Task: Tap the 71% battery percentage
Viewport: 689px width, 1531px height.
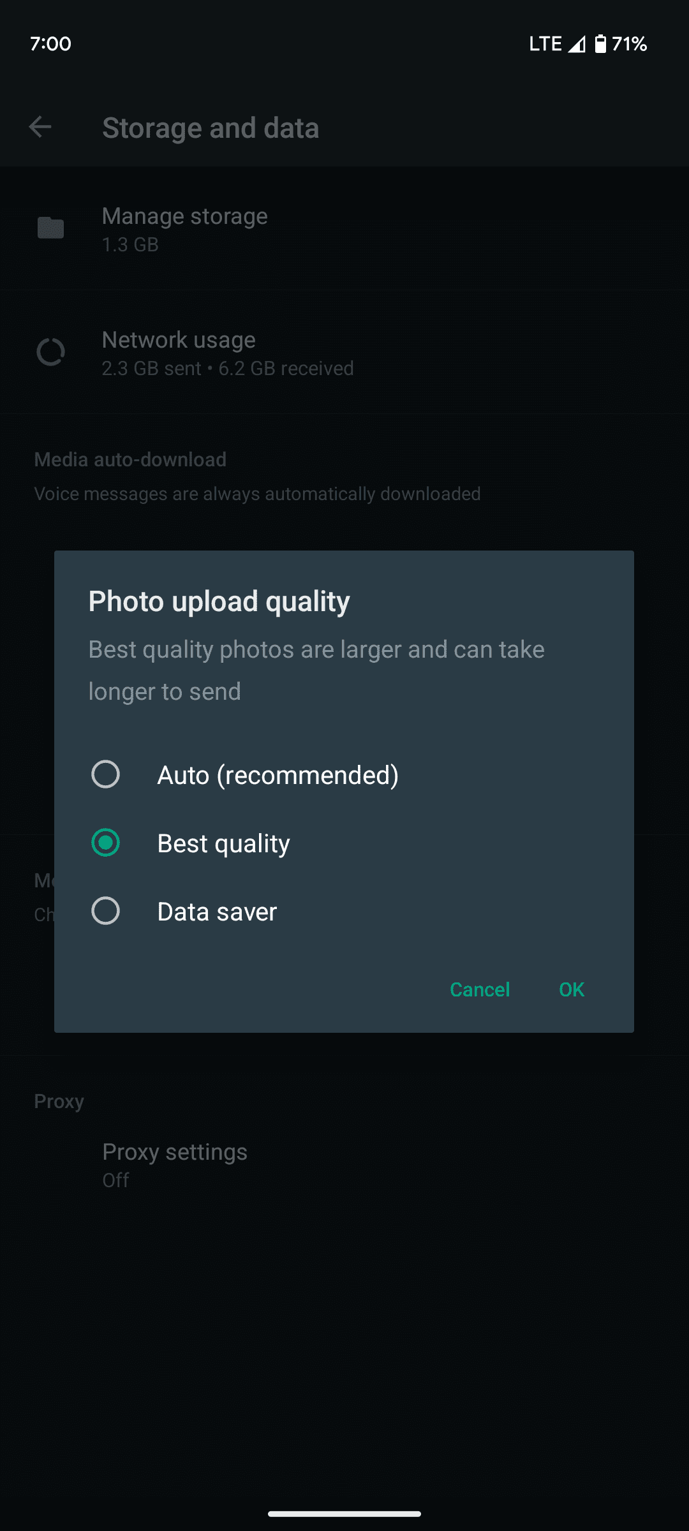Action: coord(629,44)
